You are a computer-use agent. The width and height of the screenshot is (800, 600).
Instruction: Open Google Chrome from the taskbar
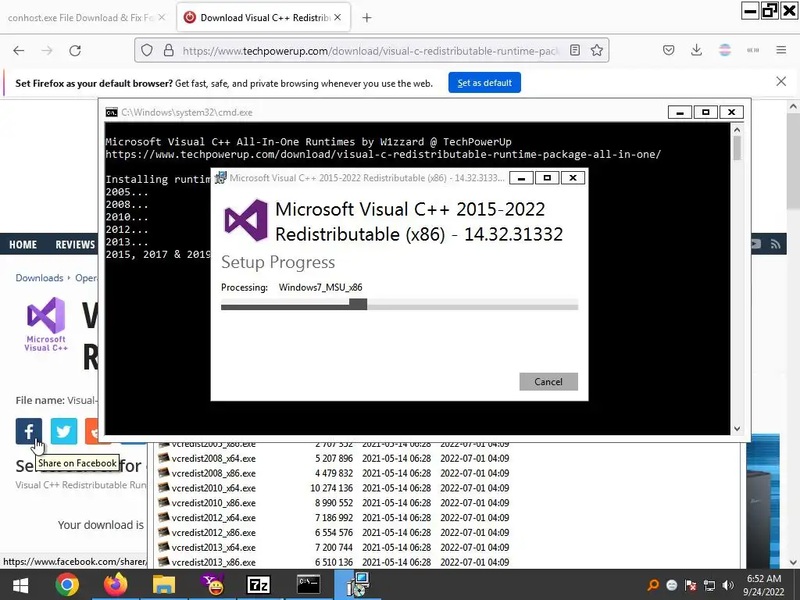67,584
